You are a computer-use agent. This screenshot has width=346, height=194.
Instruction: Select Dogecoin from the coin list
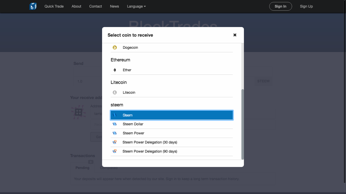[x=172, y=47]
